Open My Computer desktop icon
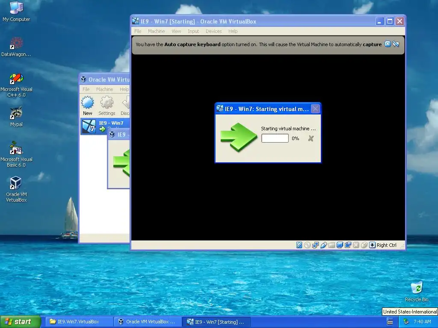 (x=16, y=12)
